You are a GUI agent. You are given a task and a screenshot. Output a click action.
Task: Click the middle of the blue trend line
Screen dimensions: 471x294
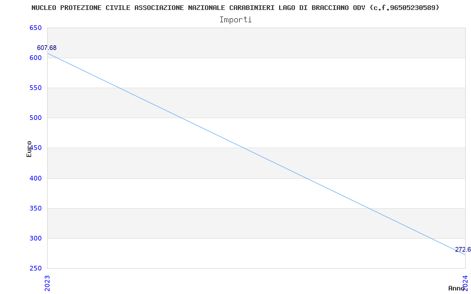click(x=256, y=154)
